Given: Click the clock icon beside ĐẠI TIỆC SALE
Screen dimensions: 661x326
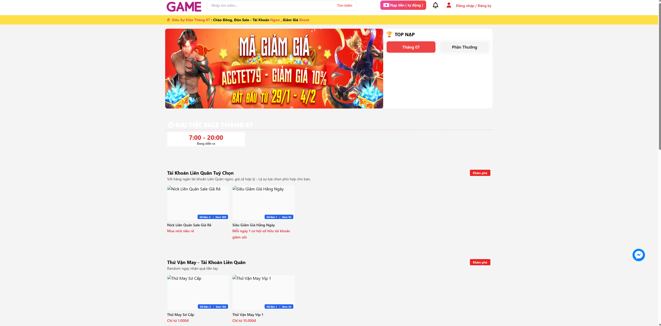Looking at the screenshot, I should pyautogui.click(x=171, y=125).
